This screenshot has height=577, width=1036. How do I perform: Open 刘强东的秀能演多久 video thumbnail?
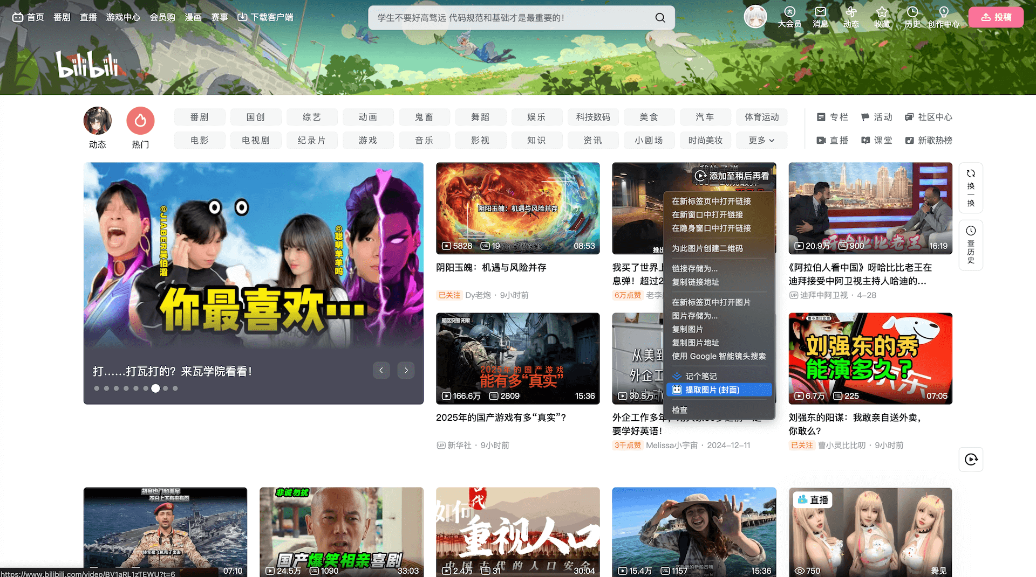click(870, 358)
